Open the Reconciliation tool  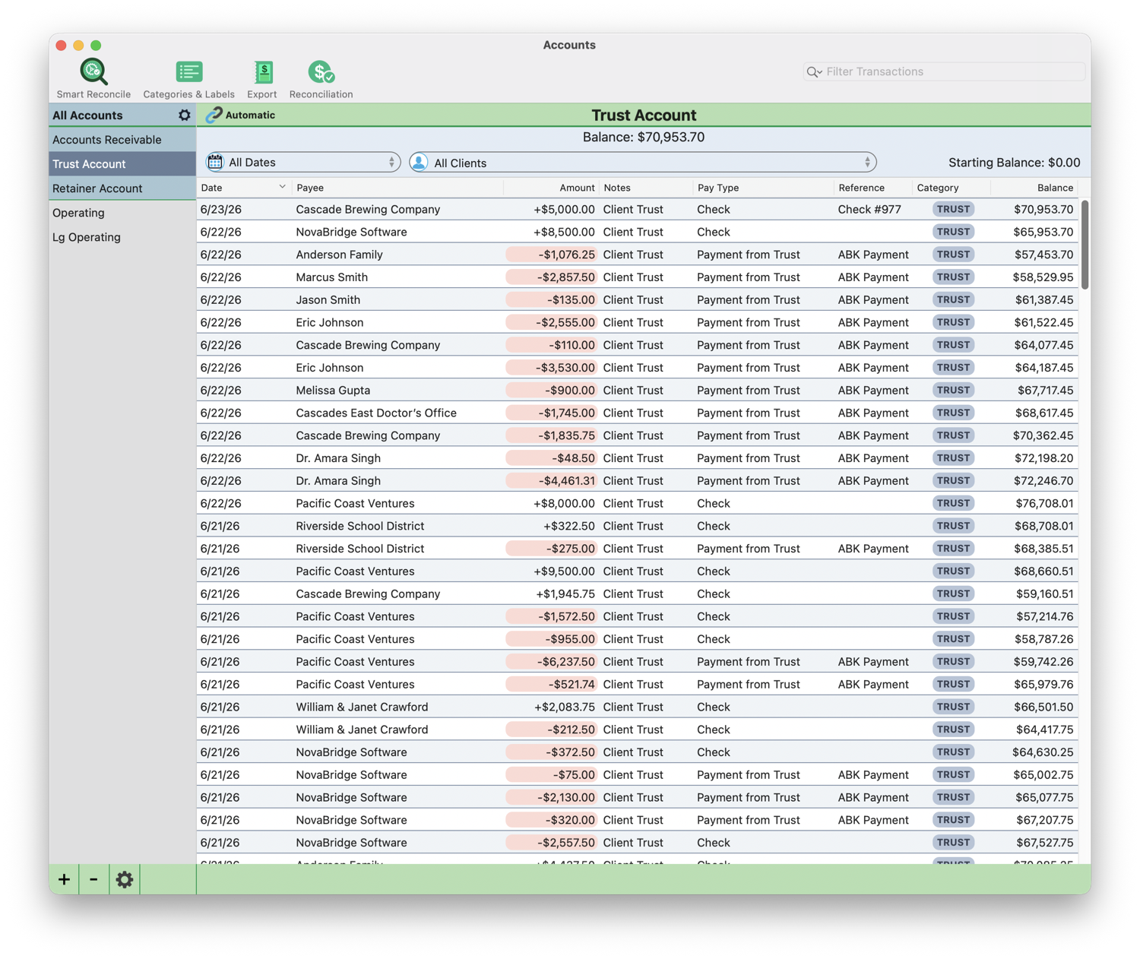(x=321, y=78)
